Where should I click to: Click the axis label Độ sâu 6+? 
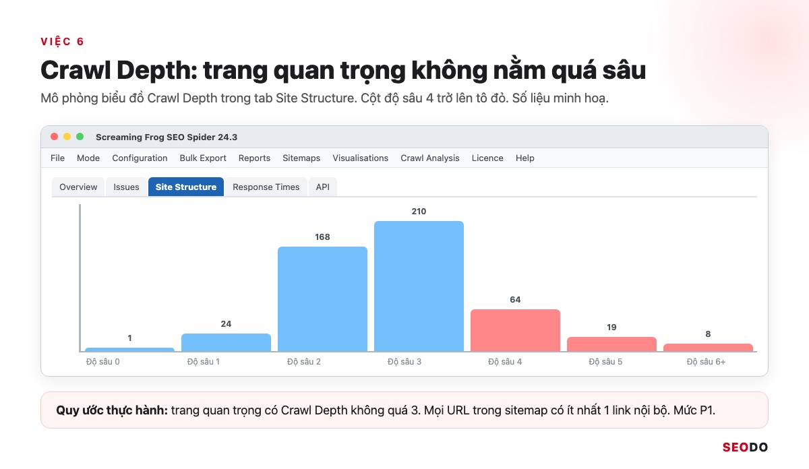click(706, 362)
